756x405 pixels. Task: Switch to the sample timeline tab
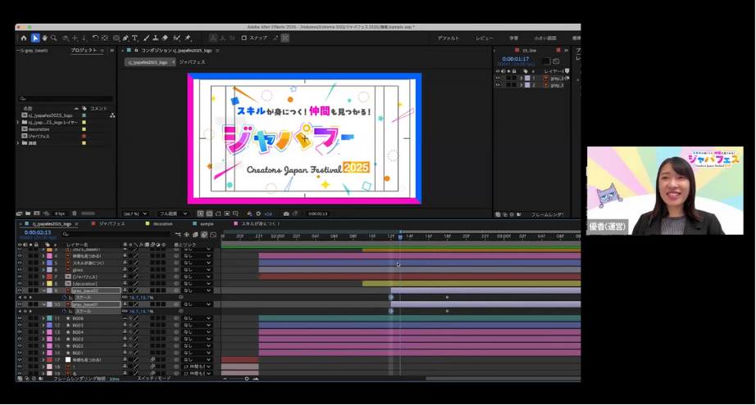click(207, 224)
